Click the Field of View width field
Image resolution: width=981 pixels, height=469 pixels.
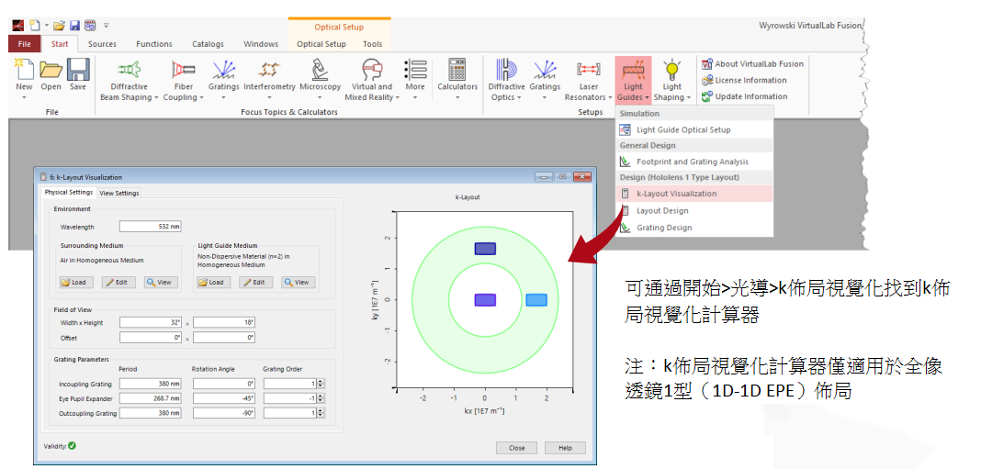click(x=150, y=323)
